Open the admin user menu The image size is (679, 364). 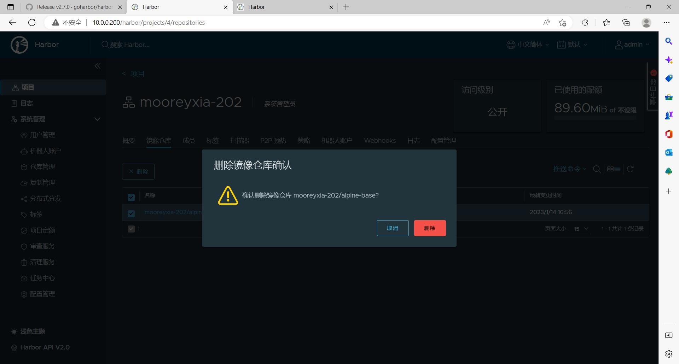click(x=632, y=45)
